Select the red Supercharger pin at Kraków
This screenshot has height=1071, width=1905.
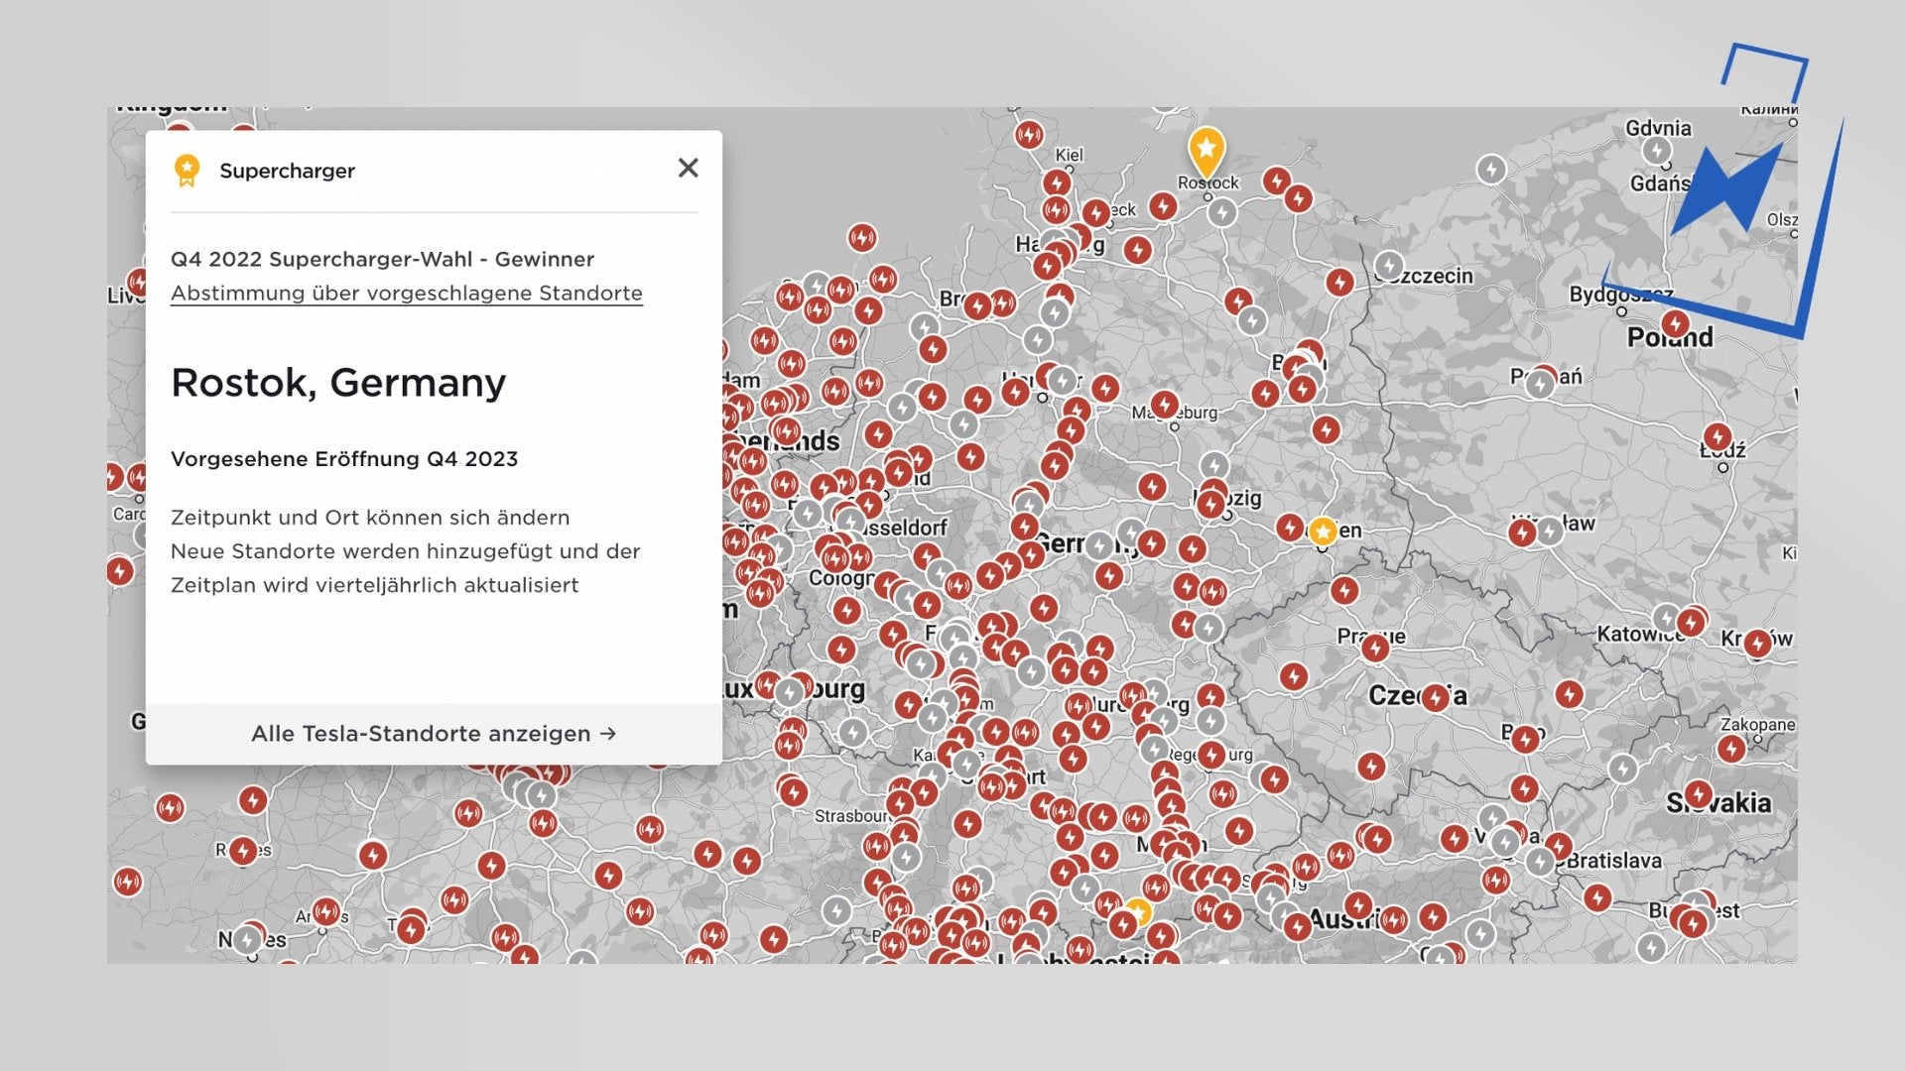[1757, 644]
